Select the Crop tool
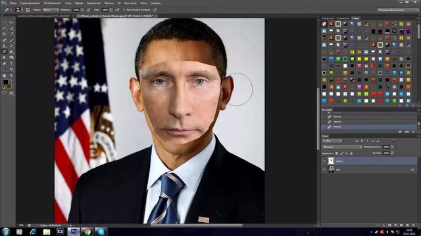This screenshot has width=421, height=236. 5,34
